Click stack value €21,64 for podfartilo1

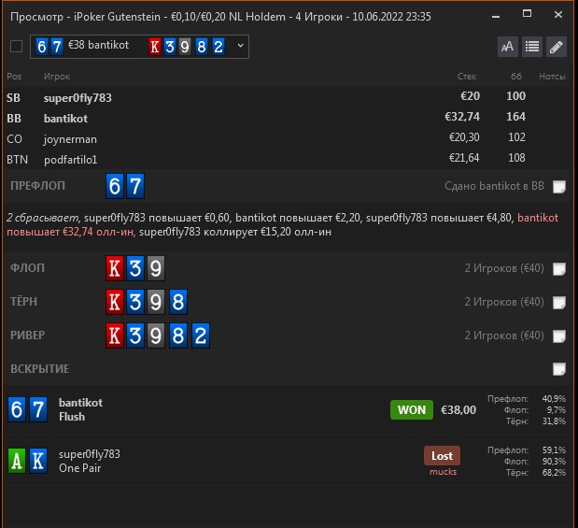464,158
